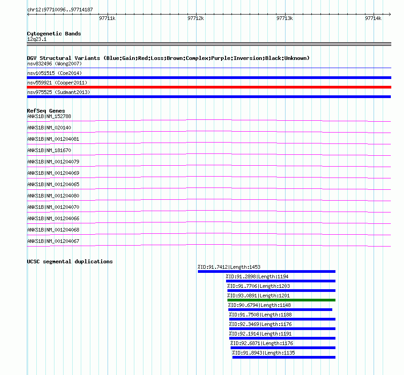
Task: Select red loss bar under nsv559921
Action: click(x=209, y=87)
